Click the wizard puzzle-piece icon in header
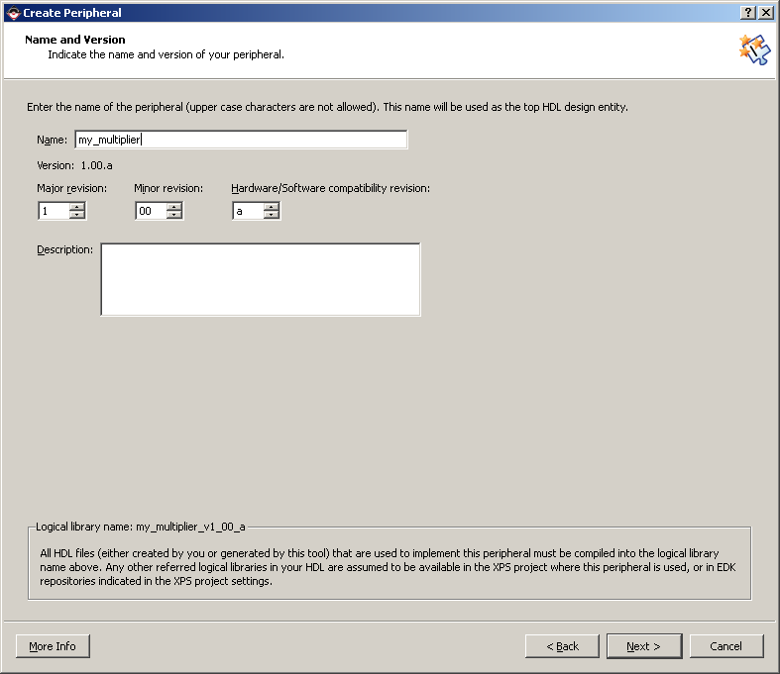Viewport: 780px width, 674px height. pyautogui.click(x=754, y=49)
